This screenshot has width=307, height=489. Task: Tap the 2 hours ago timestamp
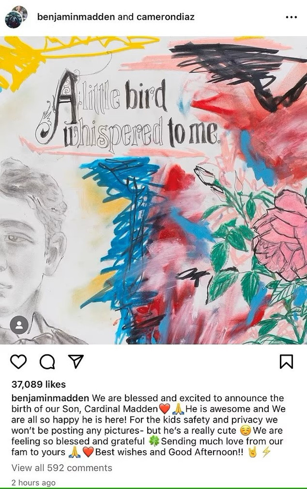pos(33,482)
